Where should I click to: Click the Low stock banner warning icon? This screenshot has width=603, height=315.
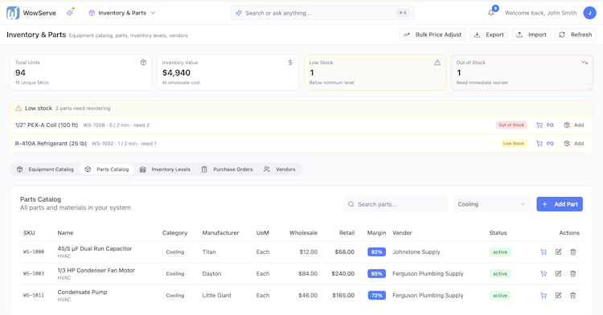click(18, 108)
